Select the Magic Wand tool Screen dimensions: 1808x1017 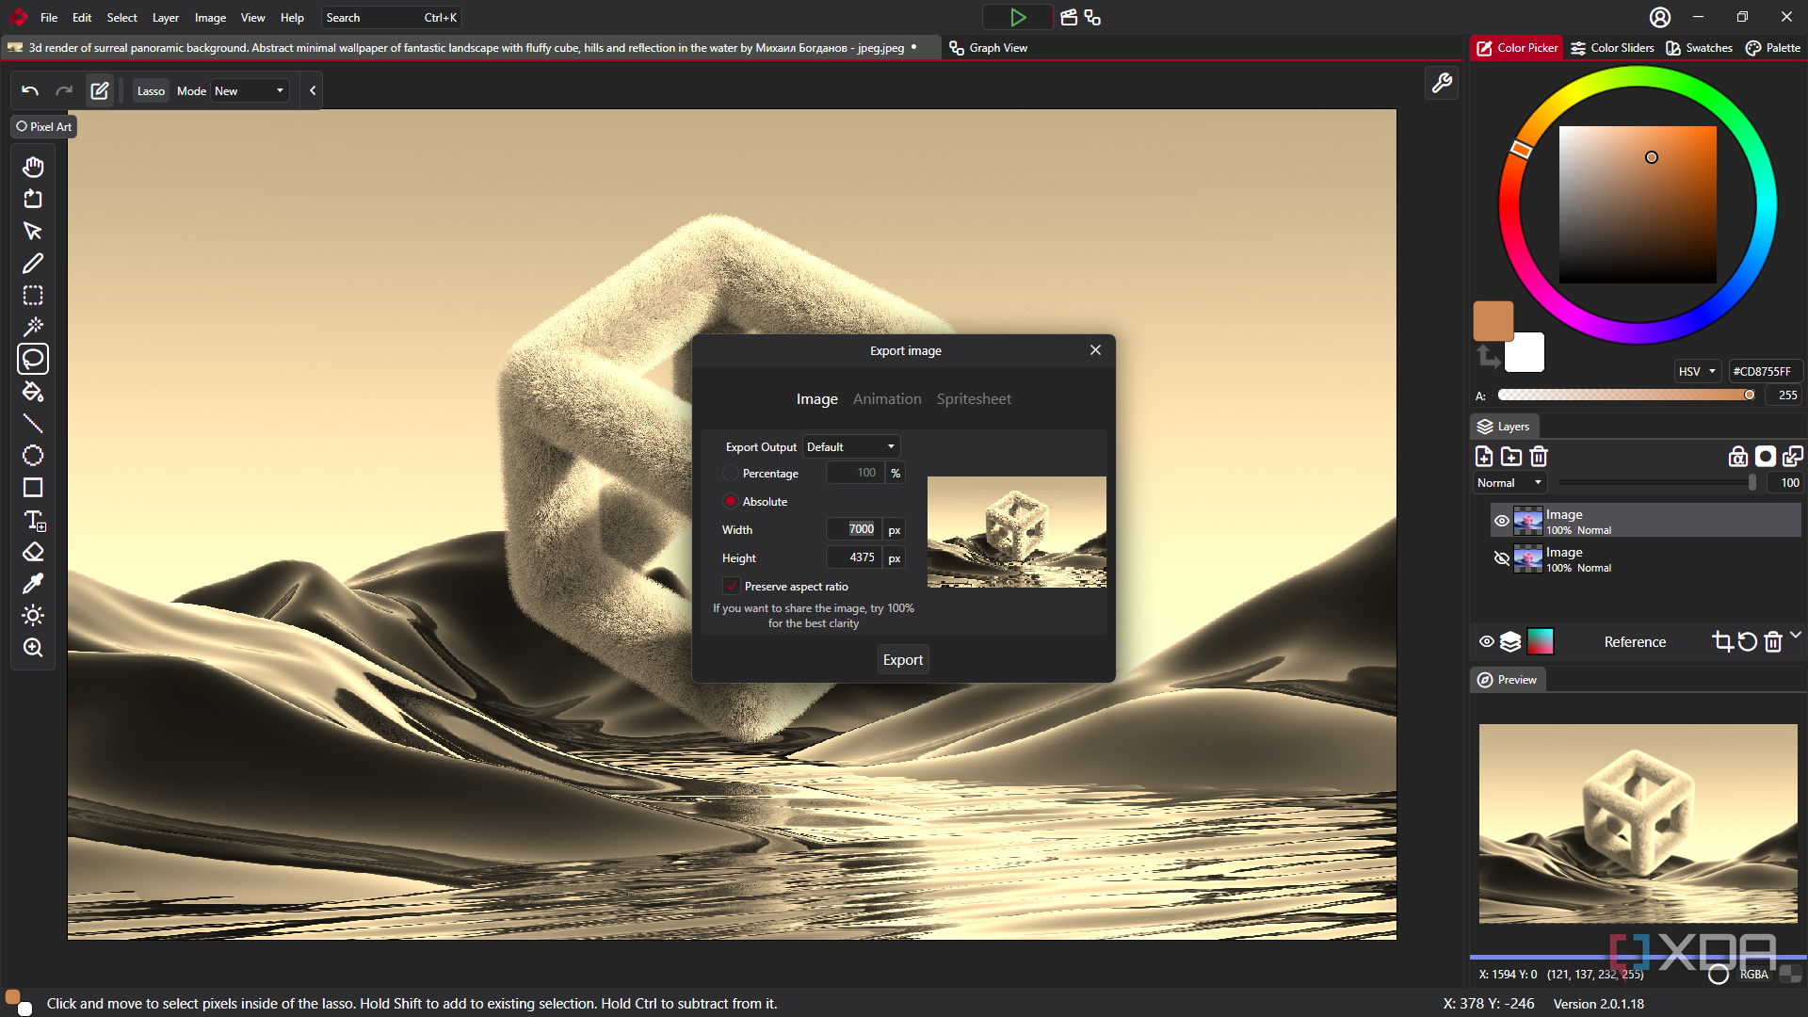pos(33,327)
